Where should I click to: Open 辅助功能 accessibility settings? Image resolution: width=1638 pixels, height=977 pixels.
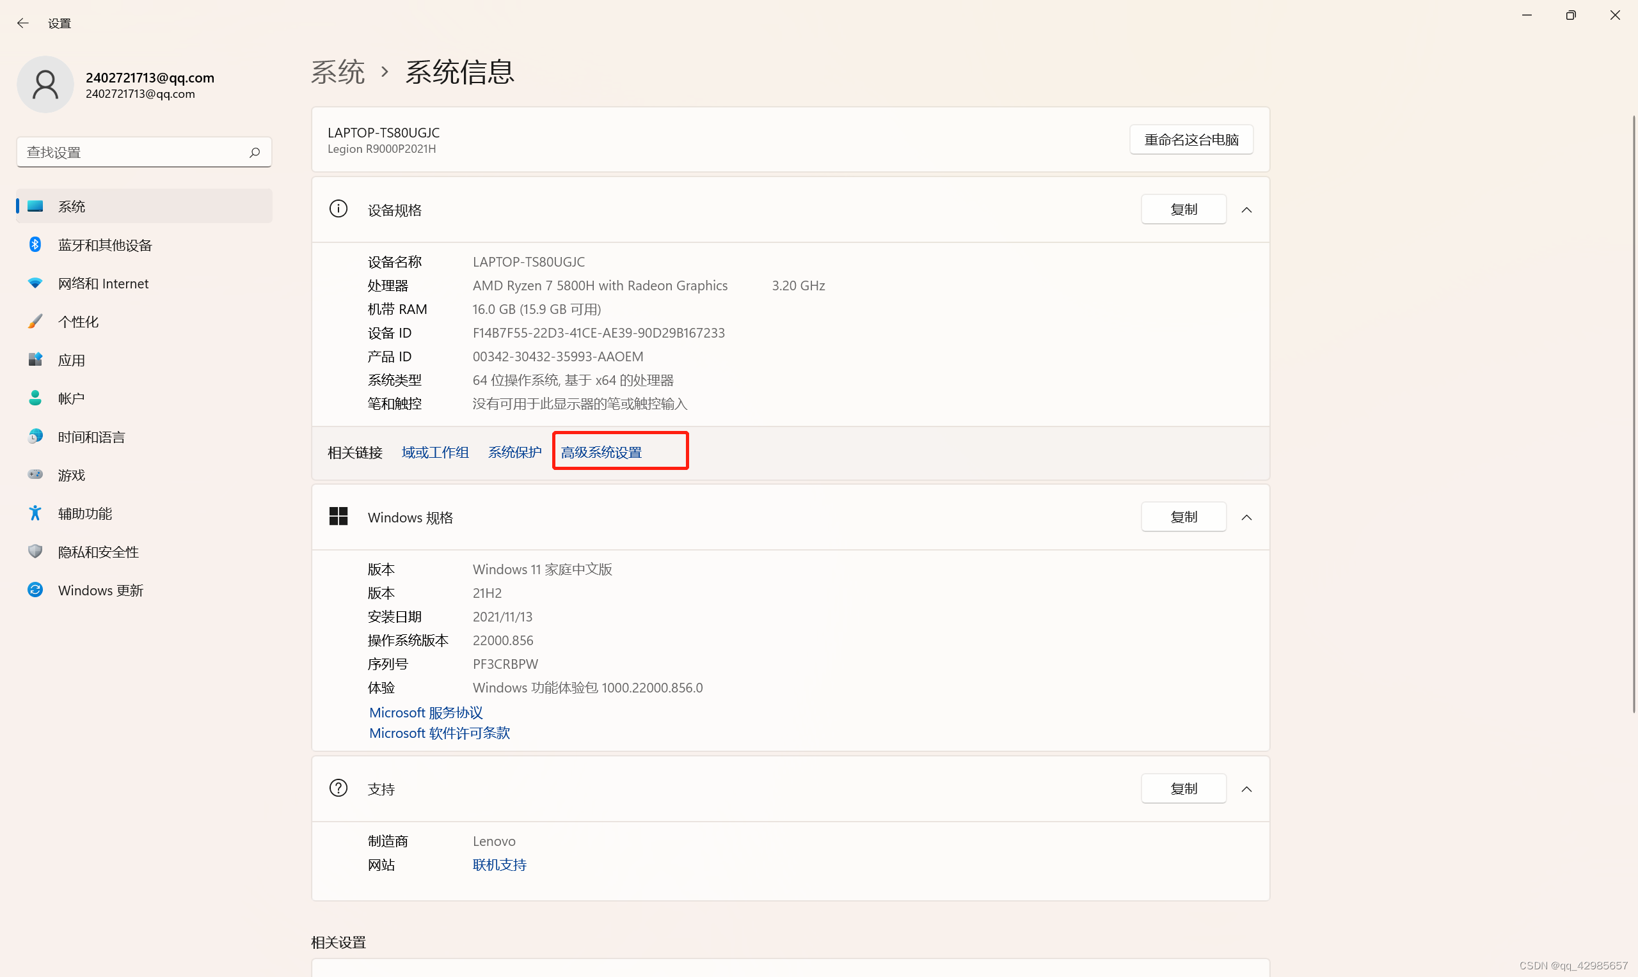click(x=84, y=513)
